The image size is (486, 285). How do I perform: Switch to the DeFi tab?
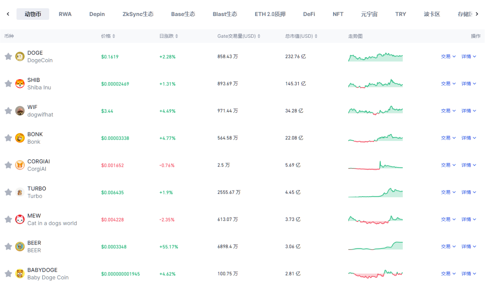coord(309,14)
